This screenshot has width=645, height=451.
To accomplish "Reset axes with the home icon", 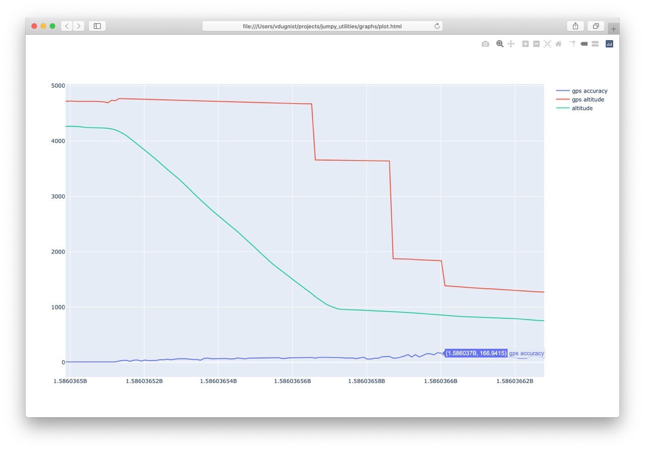I will (x=558, y=44).
